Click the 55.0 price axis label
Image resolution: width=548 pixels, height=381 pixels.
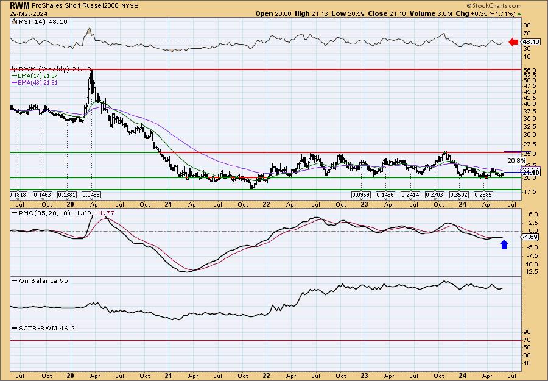tap(529, 70)
